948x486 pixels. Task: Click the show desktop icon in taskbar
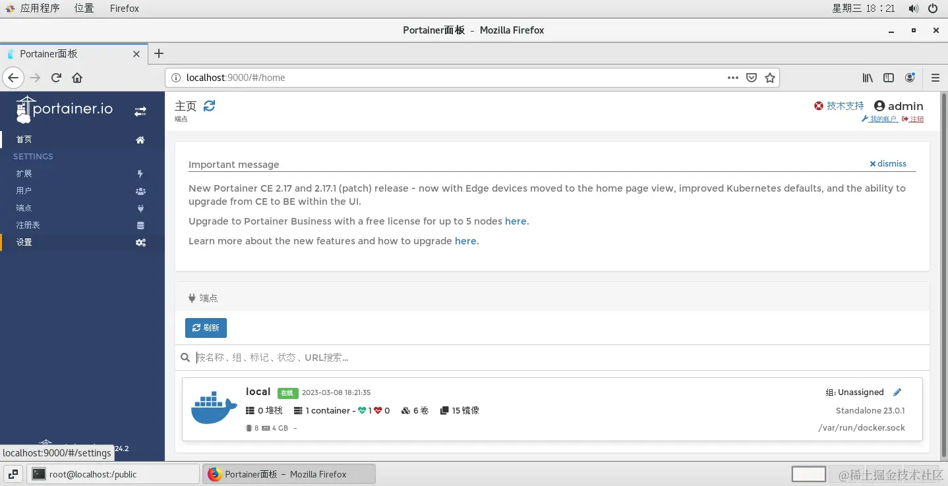point(13,473)
